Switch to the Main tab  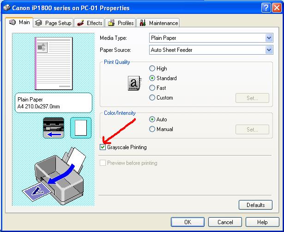point(19,22)
